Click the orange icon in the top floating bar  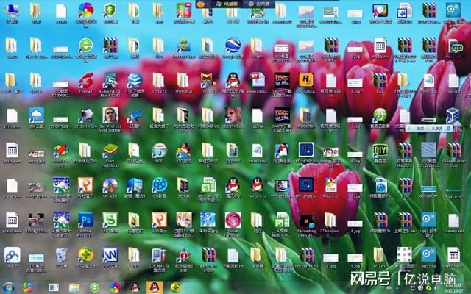(201, 4)
